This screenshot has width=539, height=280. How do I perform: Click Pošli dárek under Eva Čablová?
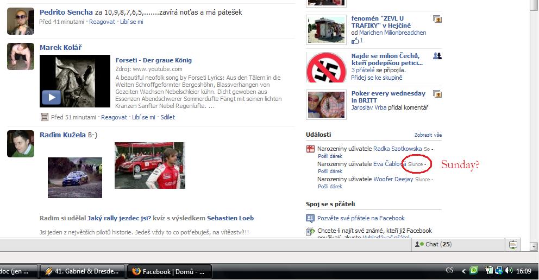pos(330,171)
